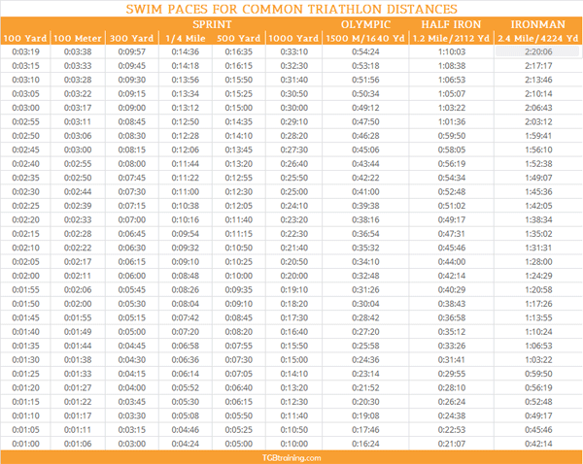The height and width of the screenshot is (464, 583).
Task: Select the Half Iron time 1:10:03
Action: click(x=452, y=51)
